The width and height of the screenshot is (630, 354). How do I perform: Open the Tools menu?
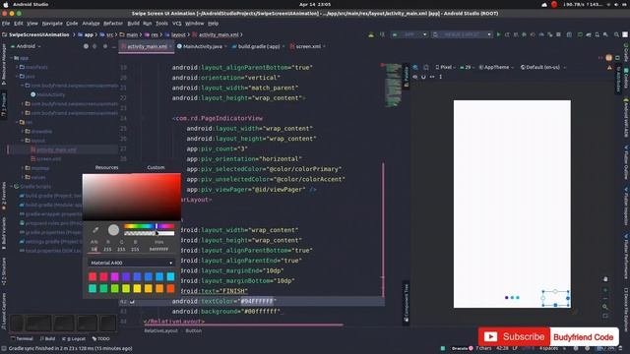[x=161, y=24]
